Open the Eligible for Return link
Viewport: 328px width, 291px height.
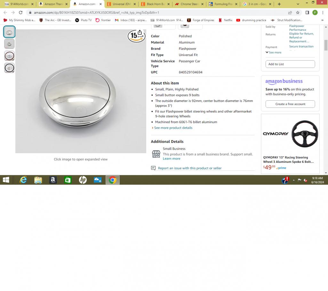point(301,37)
